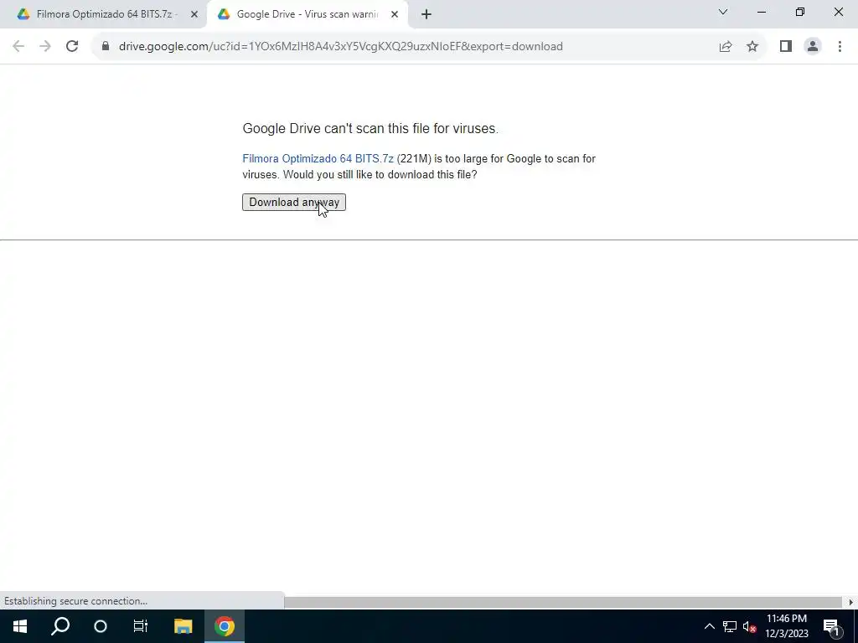Click the 'can't scan this file' heading

click(x=370, y=128)
